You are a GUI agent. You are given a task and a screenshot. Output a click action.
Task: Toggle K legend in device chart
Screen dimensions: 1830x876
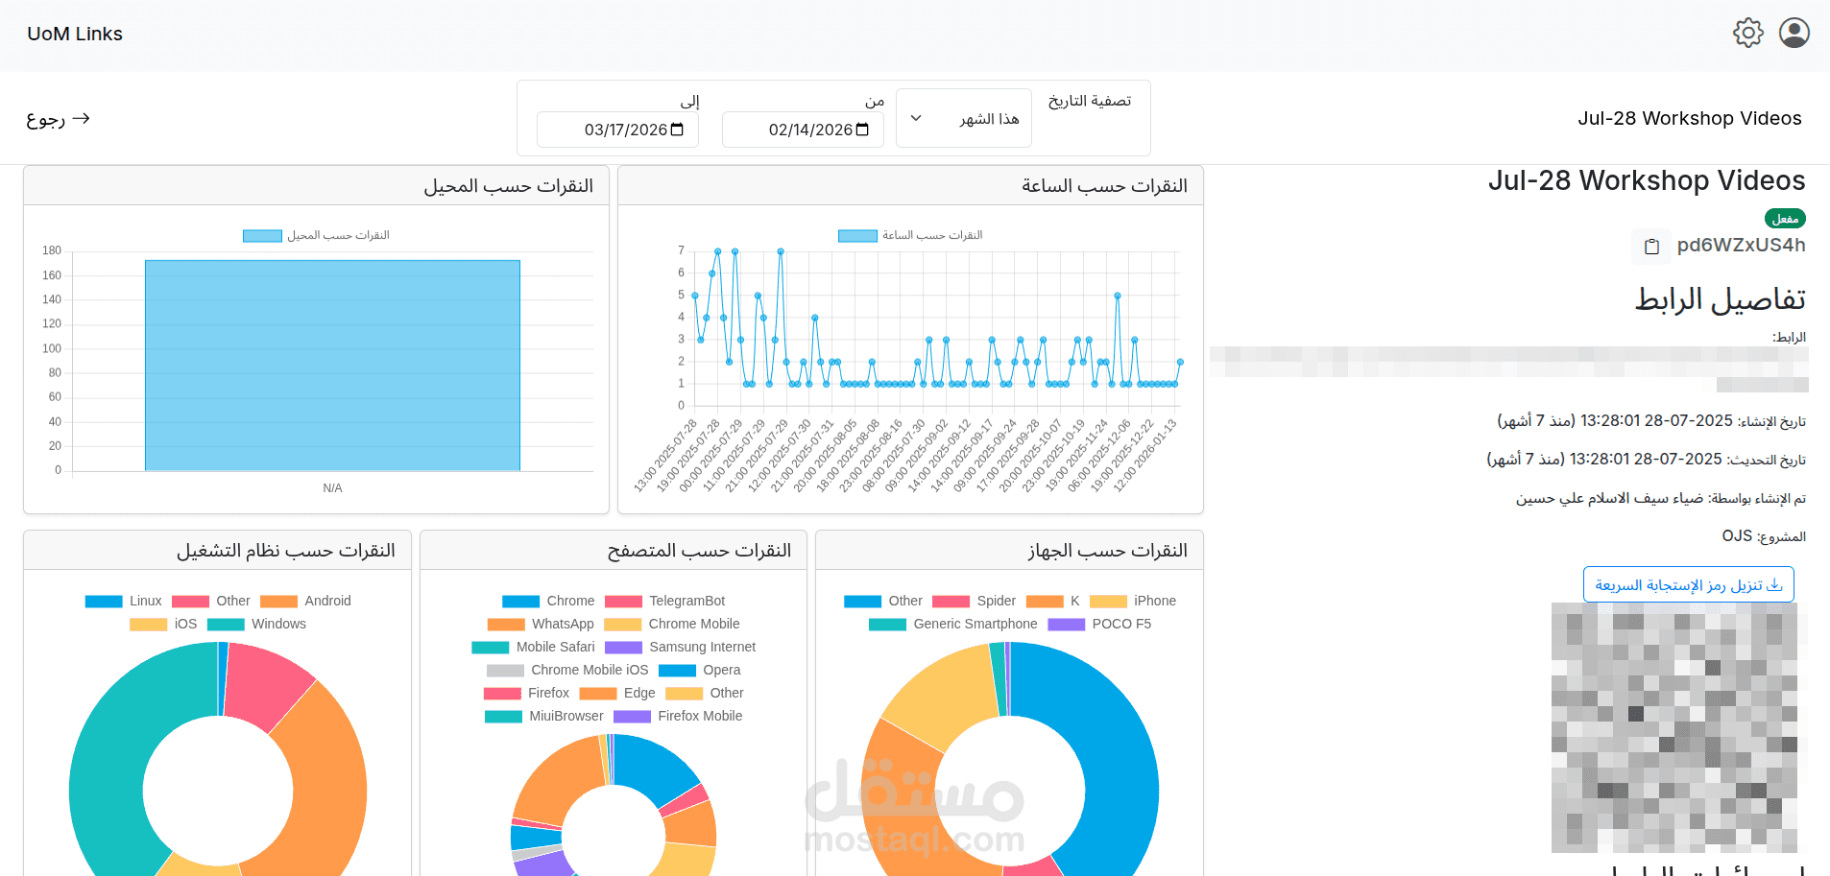coord(1053,601)
